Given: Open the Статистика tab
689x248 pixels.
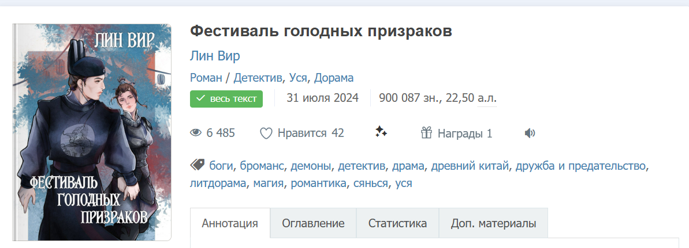Looking at the screenshot, I should 397,224.
